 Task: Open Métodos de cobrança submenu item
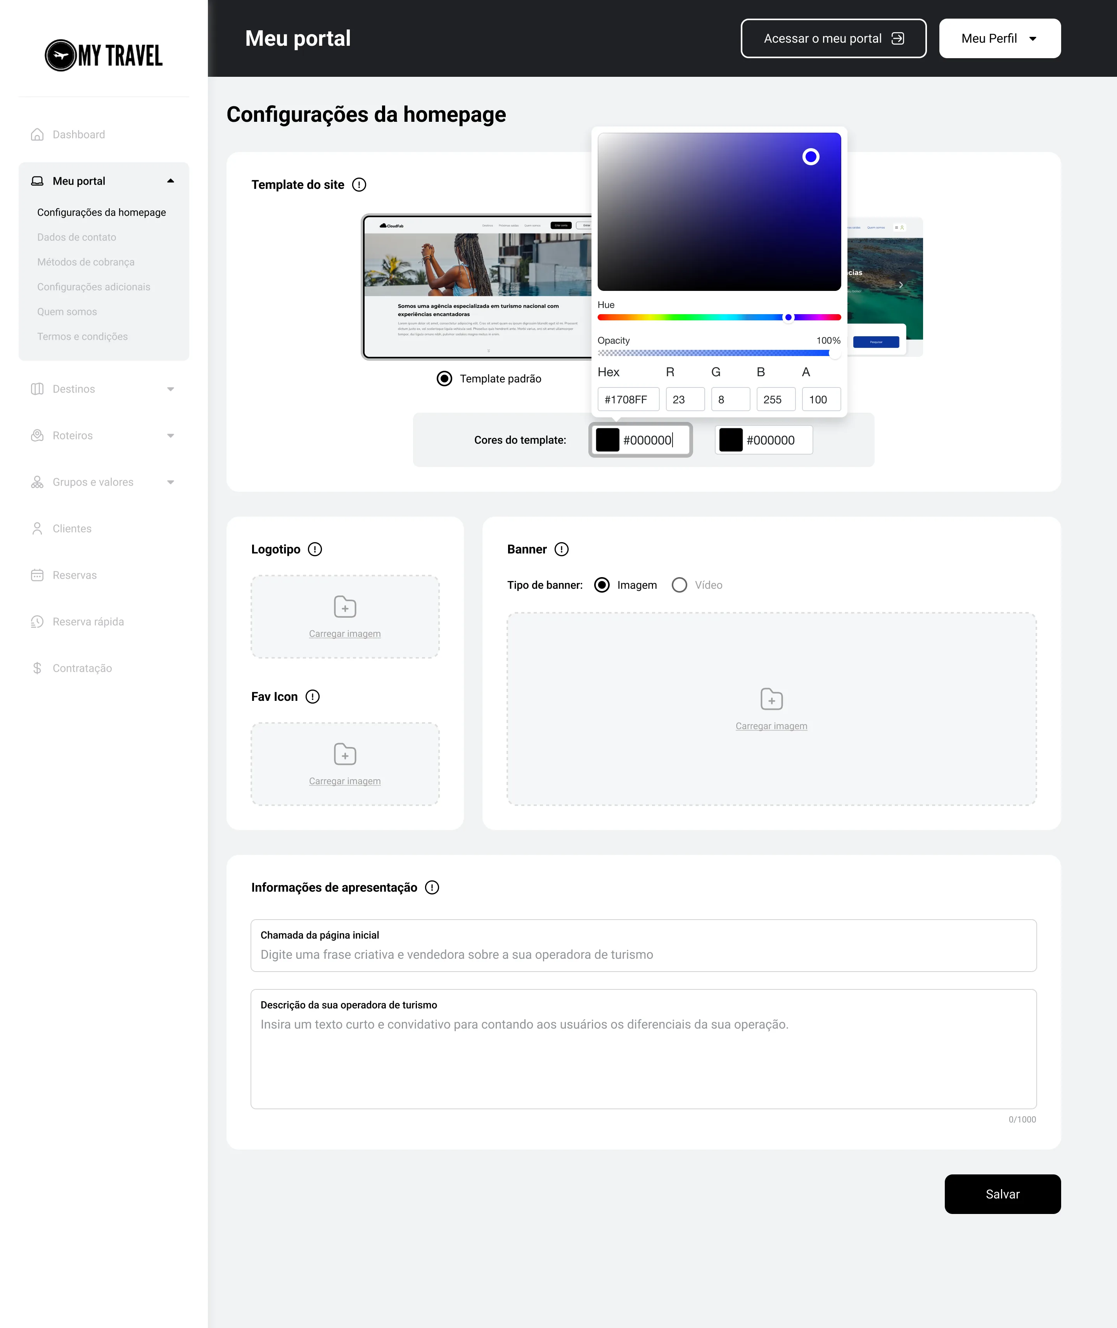point(85,261)
